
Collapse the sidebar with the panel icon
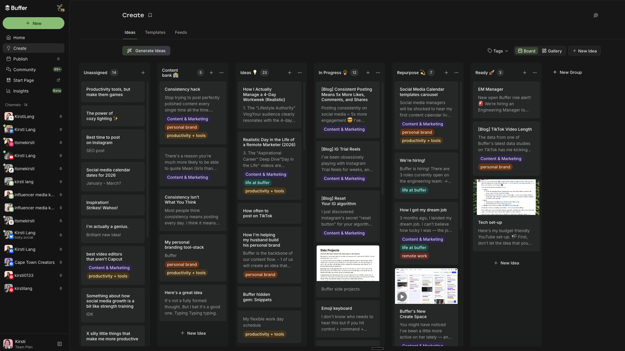point(60,344)
